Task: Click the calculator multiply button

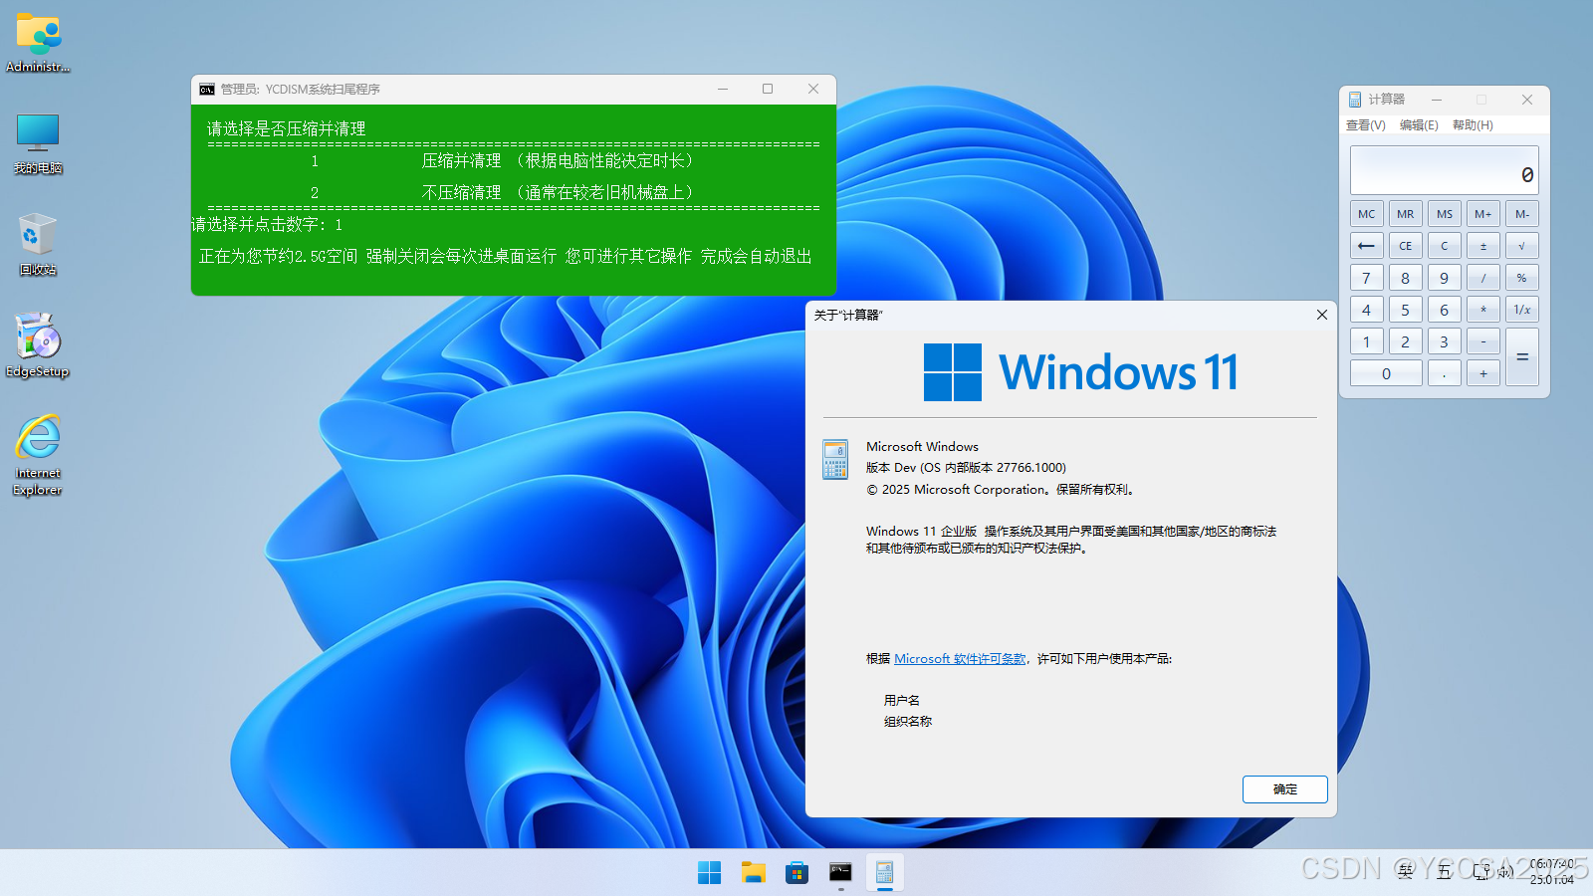Action: tap(1482, 310)
